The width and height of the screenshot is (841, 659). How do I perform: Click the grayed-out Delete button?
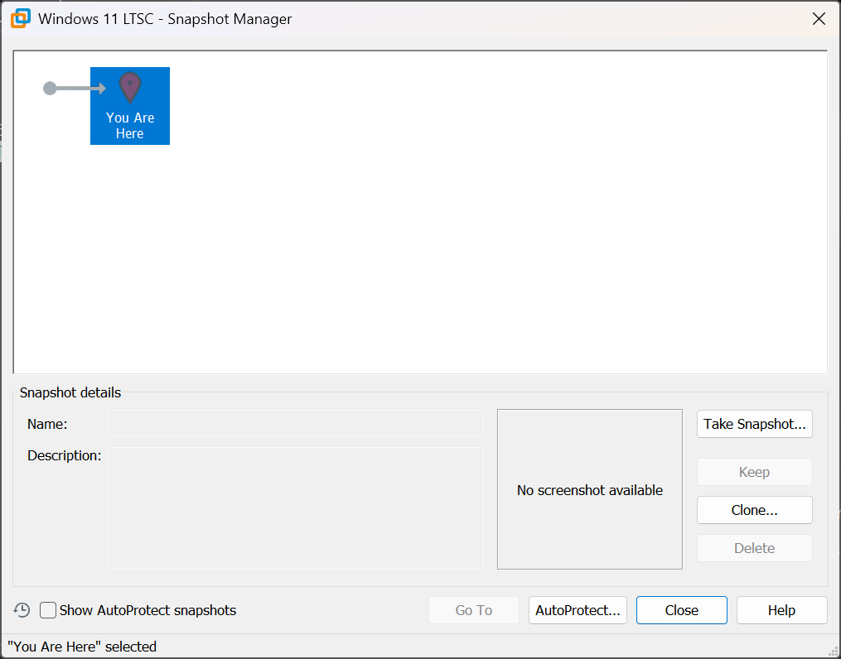click(755, 547)
